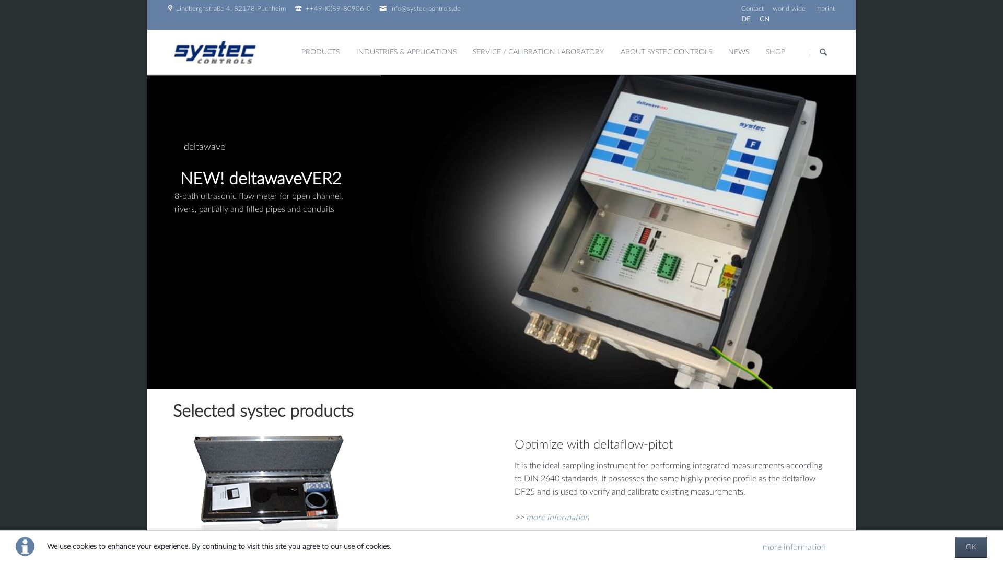The image size is (1003, 564).
Task: Open the Contact link
Action: tap(752, 9)
